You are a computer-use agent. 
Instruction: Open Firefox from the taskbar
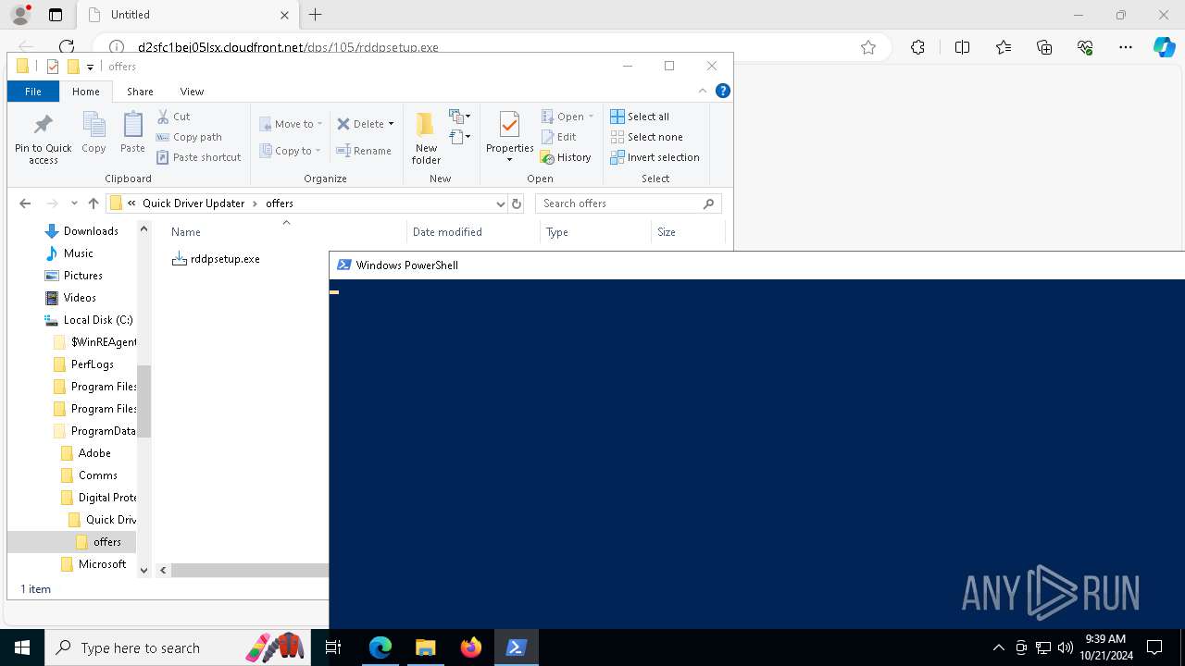(x=471, y=647)
